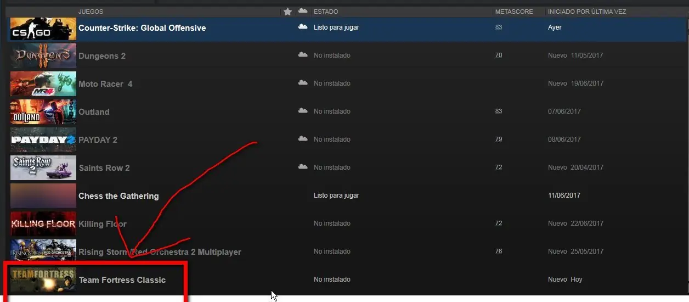Viewport: 689px width, 302px height.
Task: Select the Moto Racer 4 title
Action: tap(105, 84)
